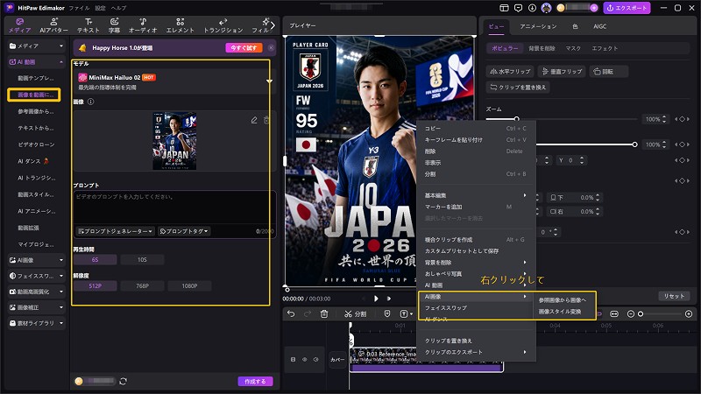Click the layout switch icon in title bar
The width and height of the screenshot is (701, 394).
504,8
